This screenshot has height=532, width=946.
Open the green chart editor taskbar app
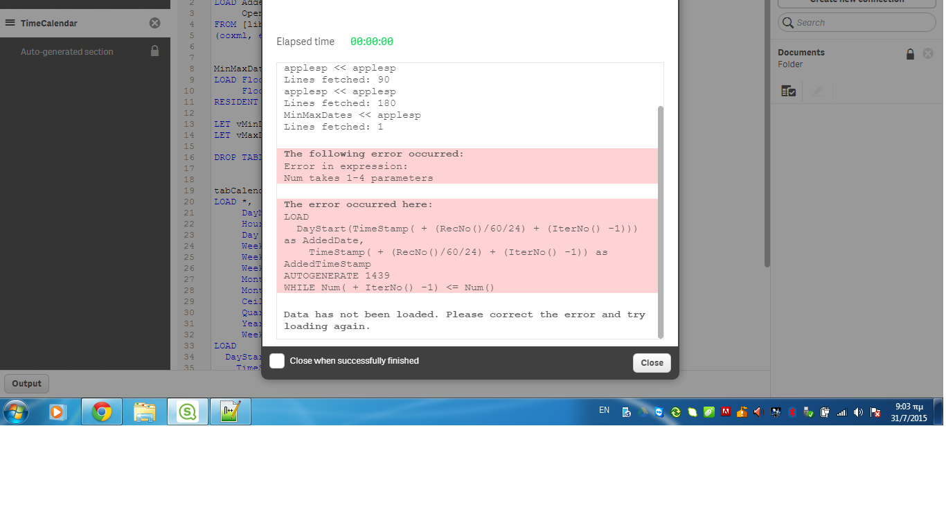pos(230,411)
